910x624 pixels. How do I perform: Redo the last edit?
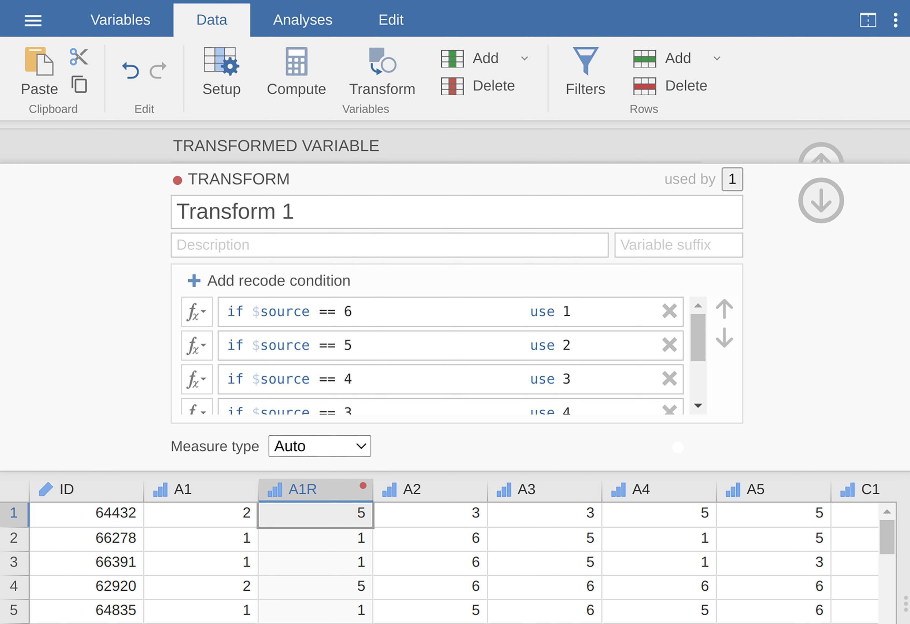(x=158, y=70)
